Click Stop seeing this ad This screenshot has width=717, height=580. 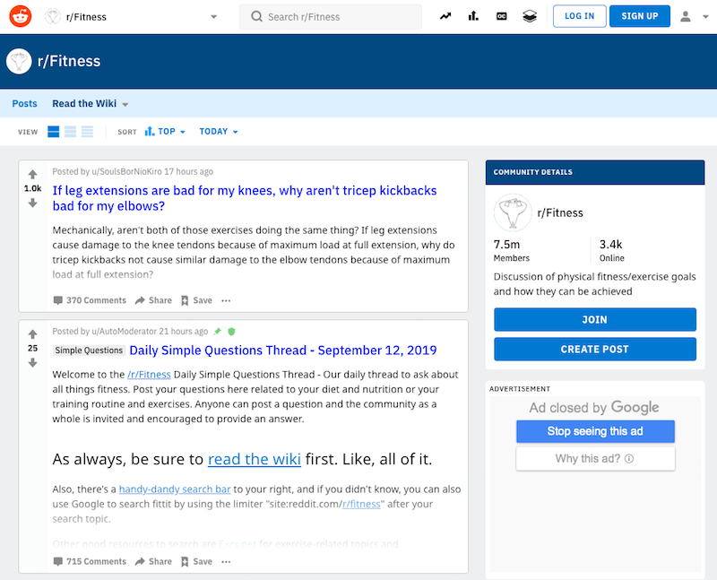coord(595,431)
